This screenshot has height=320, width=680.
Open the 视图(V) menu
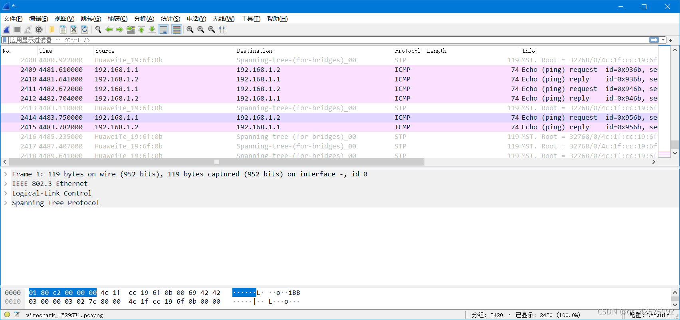[65, 19]
